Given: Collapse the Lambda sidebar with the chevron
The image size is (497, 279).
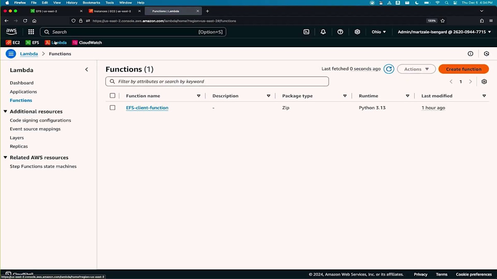Looking at the screenshot, I should point(87,69).
